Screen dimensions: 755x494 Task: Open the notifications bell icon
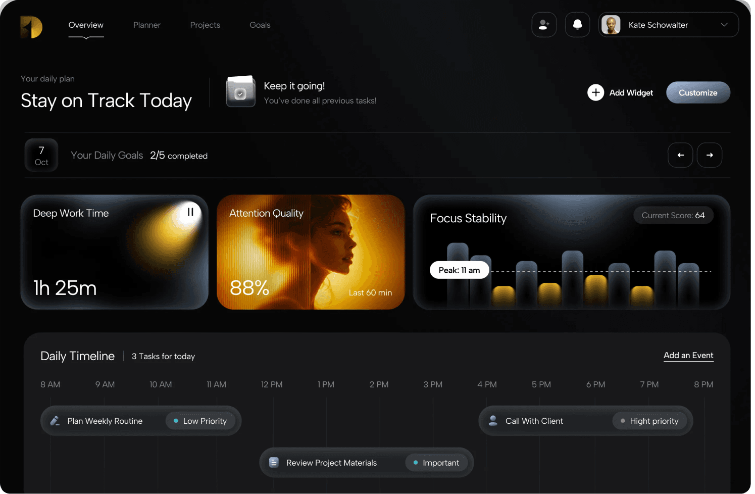pyautogui.click(x=577, y=25)
